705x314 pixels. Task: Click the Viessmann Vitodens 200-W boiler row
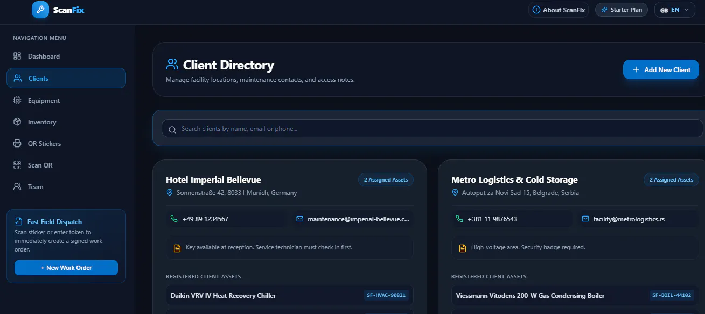coord(575,295)
